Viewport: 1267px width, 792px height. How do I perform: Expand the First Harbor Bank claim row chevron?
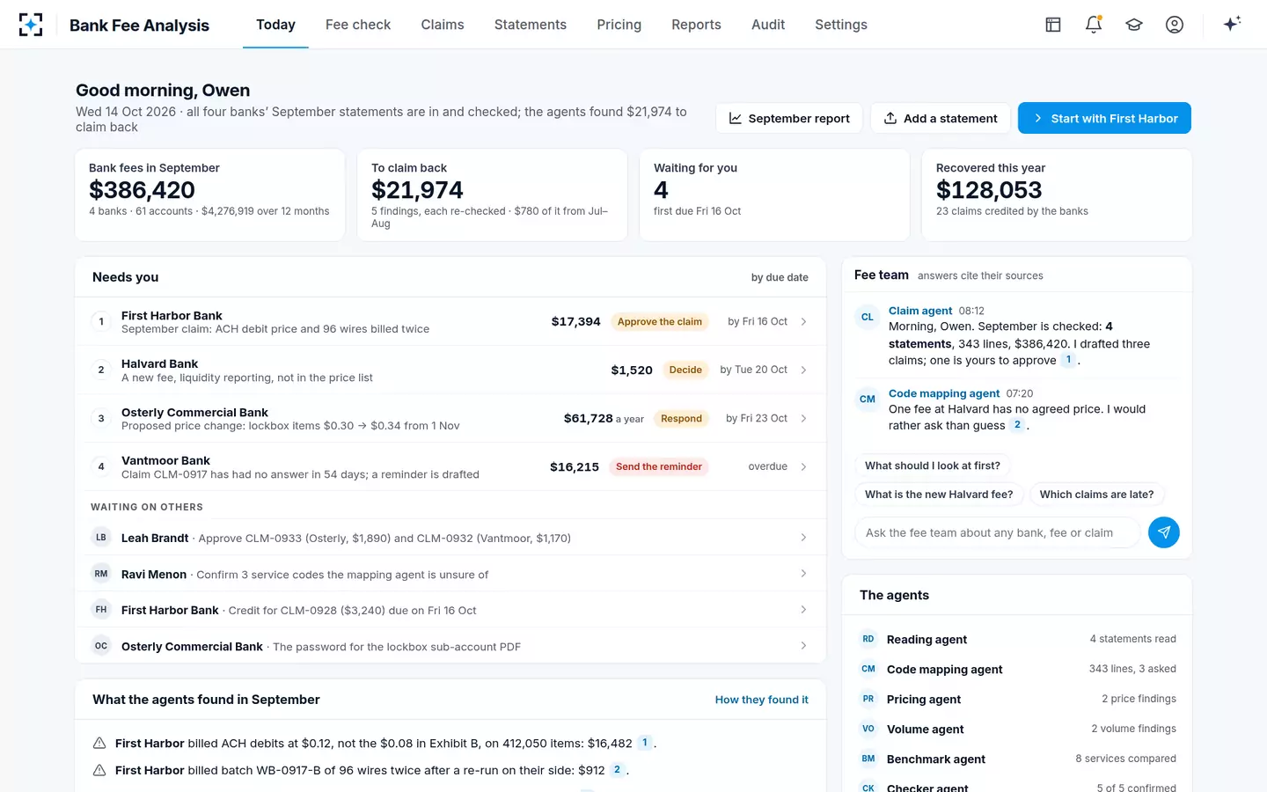coord(803,322)
